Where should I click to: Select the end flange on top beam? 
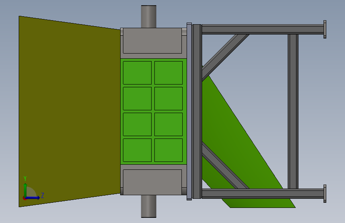(325, 29)
